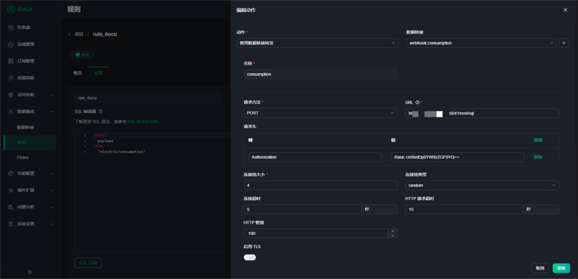Screen dimensions: 578x279
Task: Open the 连接池类型 random dropdown
Action: tap(482, 186)
